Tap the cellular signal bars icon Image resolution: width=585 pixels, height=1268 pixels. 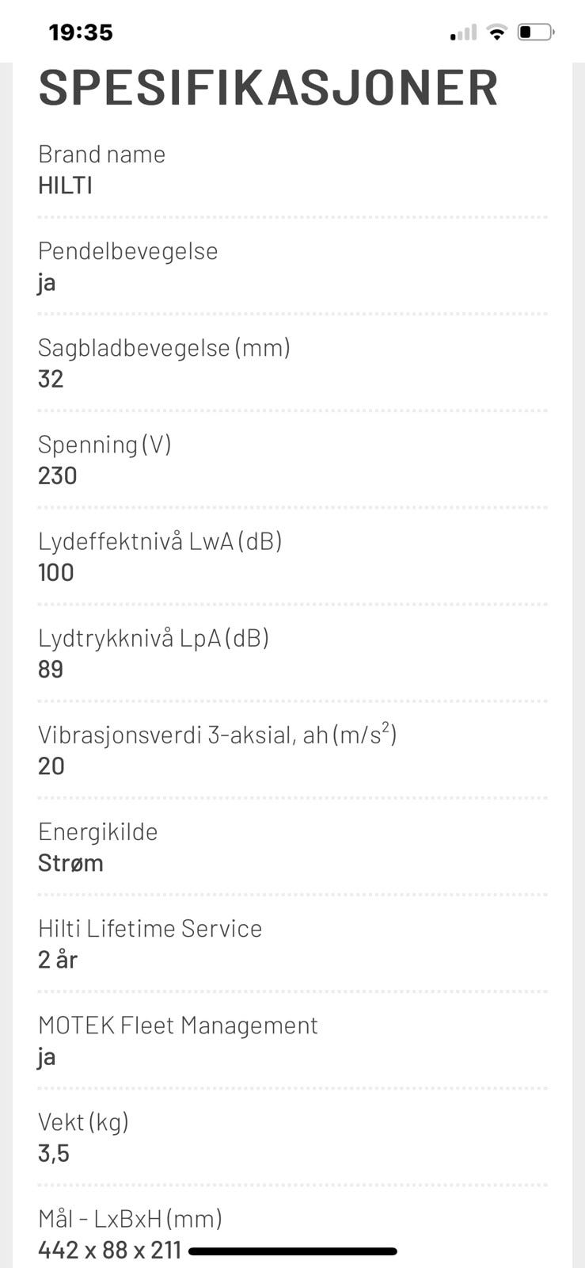click(x=464, y=32)
